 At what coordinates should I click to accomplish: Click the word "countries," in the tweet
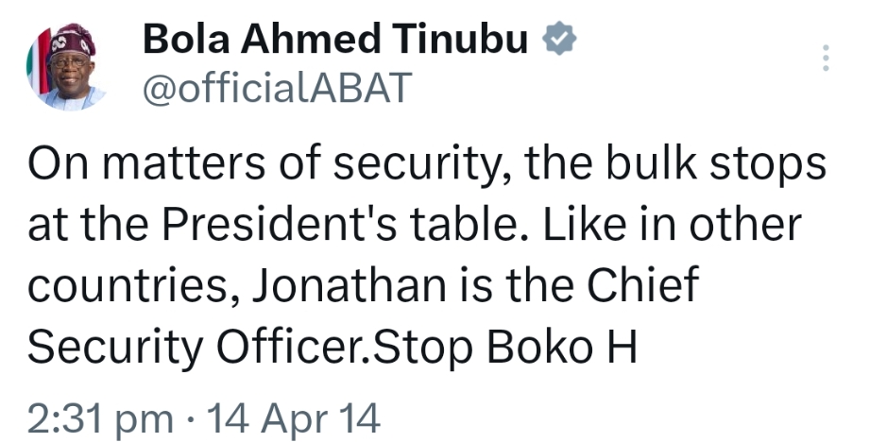tap(134, 286)
